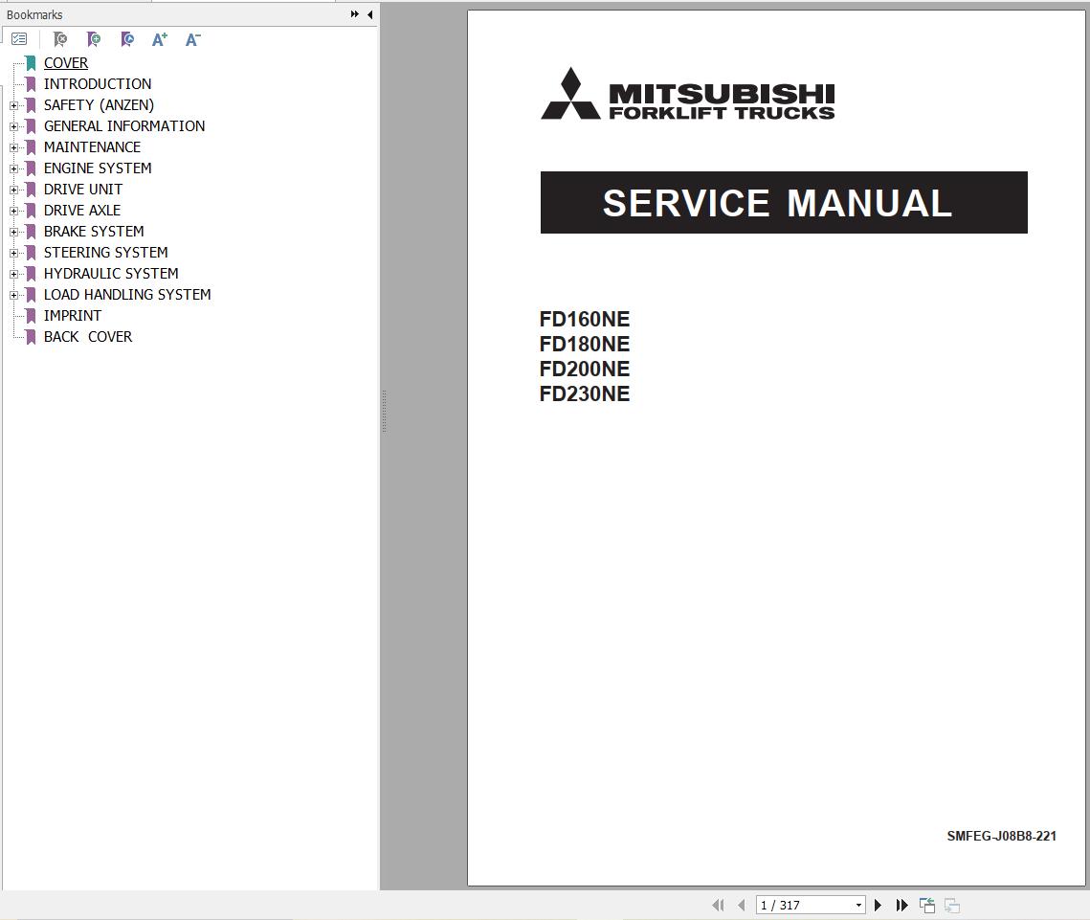The height and width of the screenshot is (920, 1090).
Task: Select the BRAKE SYSTEM bookmark
Action: 94,232
